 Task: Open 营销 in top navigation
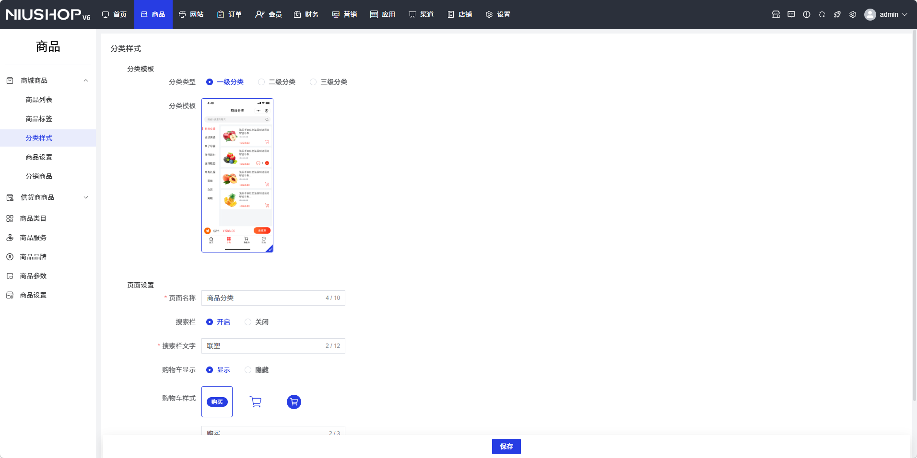pyautogui.click(x=344, y=14)
